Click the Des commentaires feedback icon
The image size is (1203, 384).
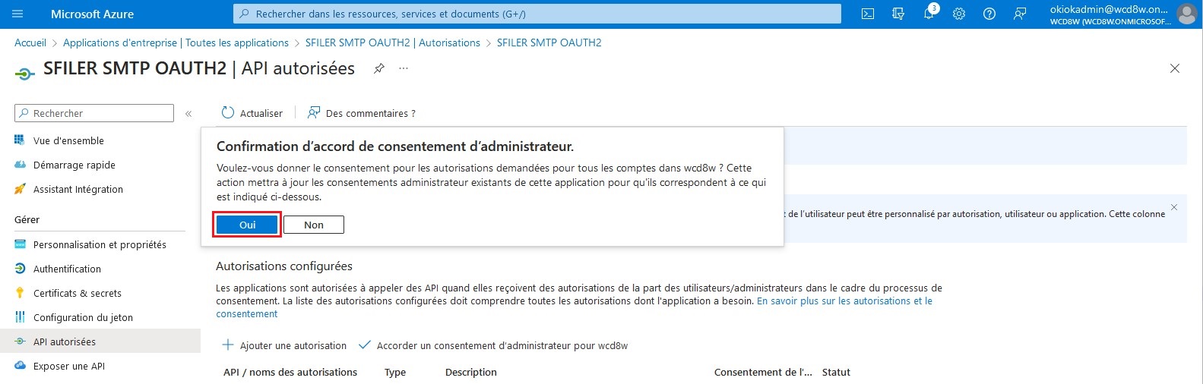click(313, 113)
